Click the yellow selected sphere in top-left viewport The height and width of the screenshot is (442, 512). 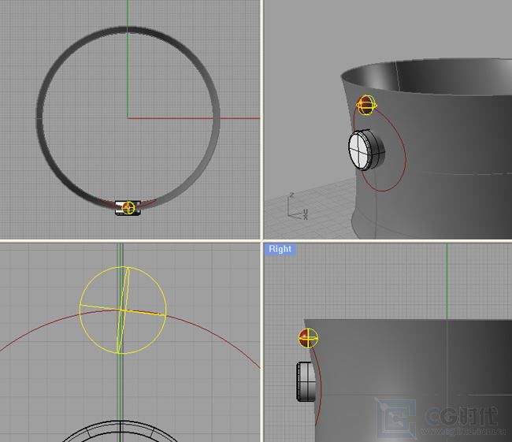tap(129, 208)
